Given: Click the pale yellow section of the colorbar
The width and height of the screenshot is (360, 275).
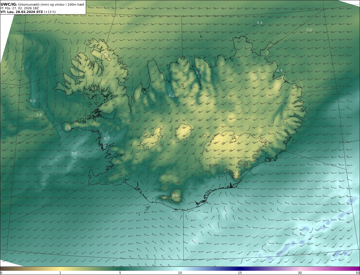Looking at the screenshot, I should point(60,269).
